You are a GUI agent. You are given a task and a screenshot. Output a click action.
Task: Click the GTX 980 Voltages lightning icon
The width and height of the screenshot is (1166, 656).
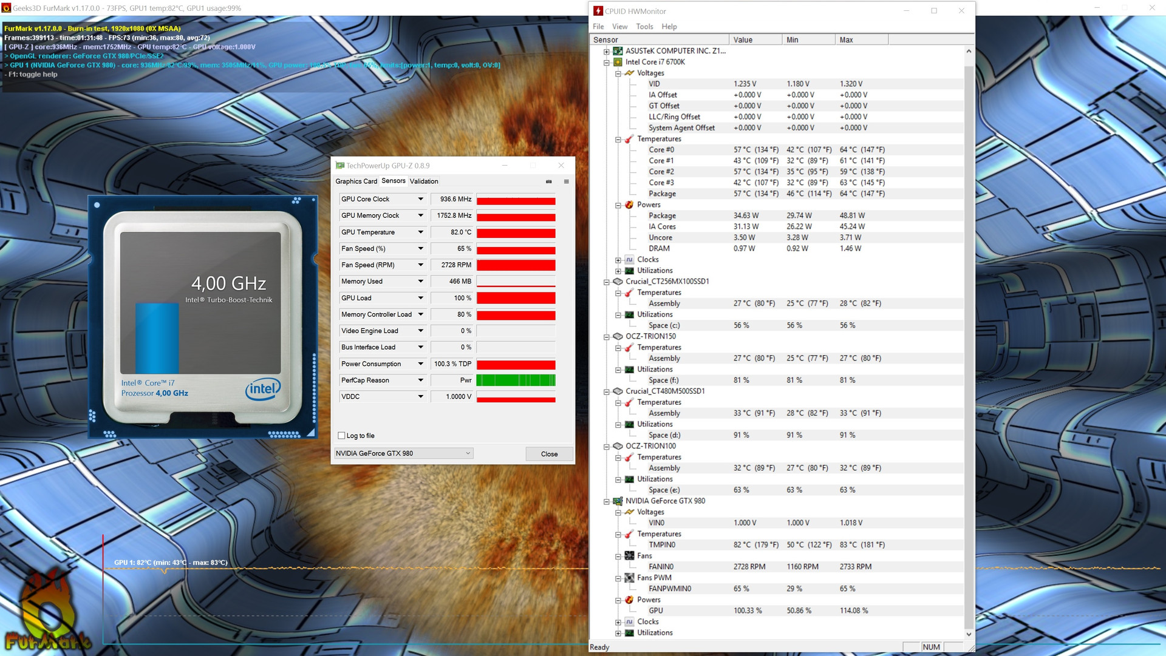[x=629, y=512]
